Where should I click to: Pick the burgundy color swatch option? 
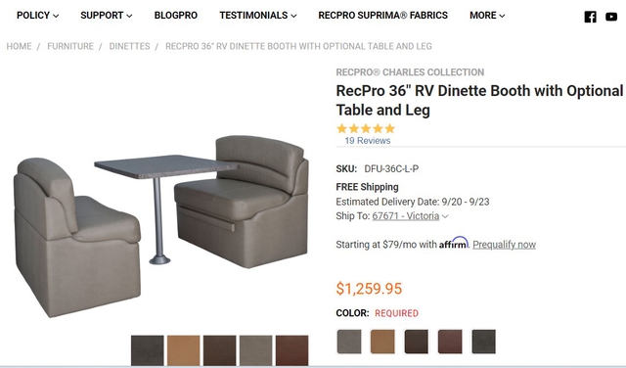(450, 342)
